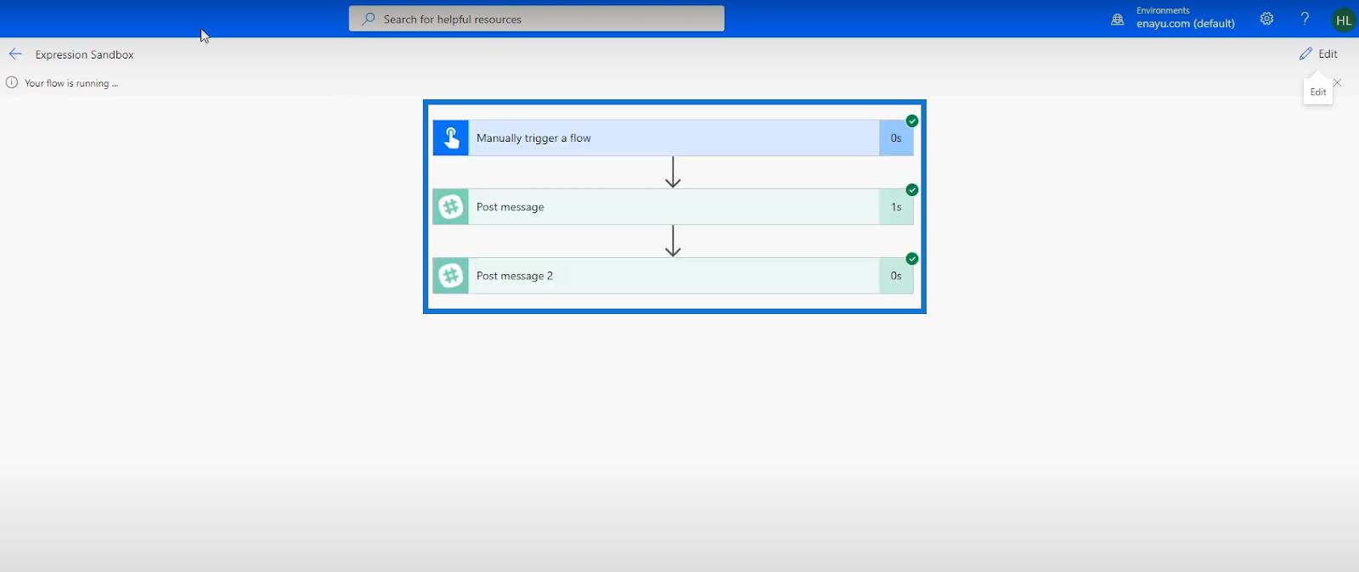
Task: Click the Edit pencil icon
Action: pyautogui.click(x=1305, y=53)
